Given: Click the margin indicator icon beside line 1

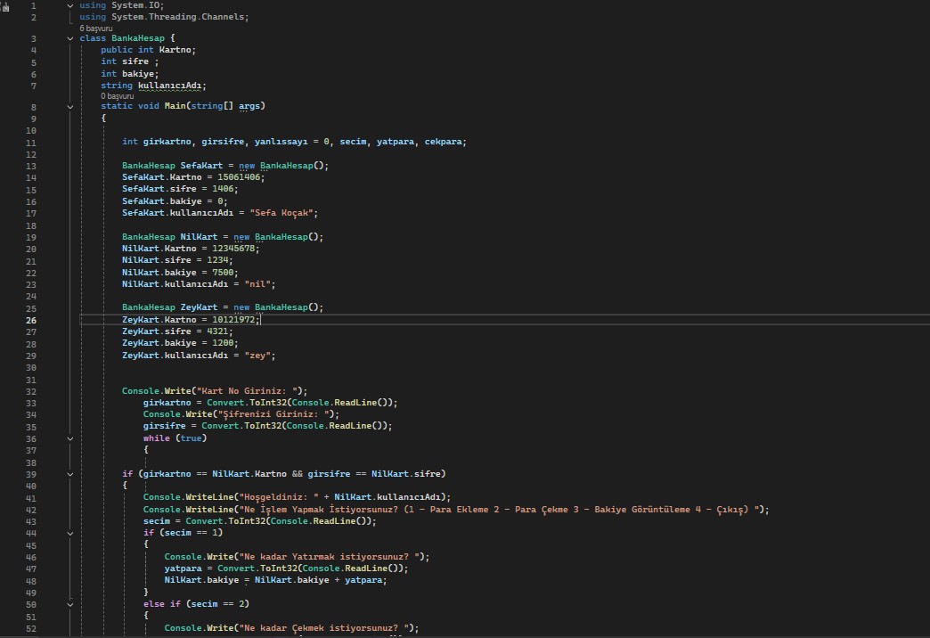Looking at the screenshot, I should pyautogui.click(x=6, y=6).
